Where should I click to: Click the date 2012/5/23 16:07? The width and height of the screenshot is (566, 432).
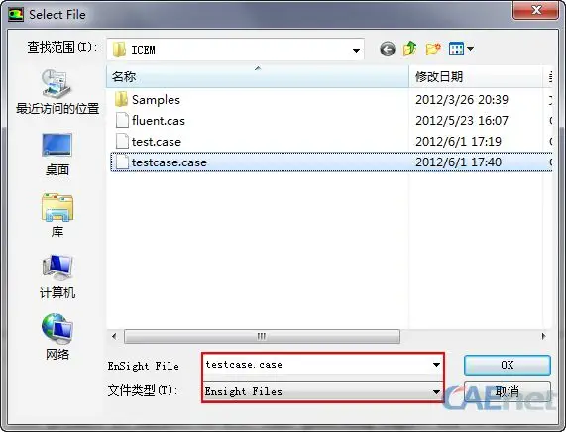tap(462, 121)
